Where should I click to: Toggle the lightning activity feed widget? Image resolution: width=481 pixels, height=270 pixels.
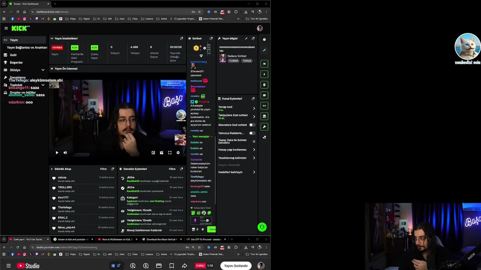264,74
